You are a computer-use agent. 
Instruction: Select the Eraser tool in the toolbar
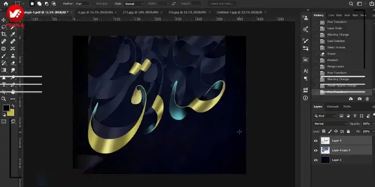(13, 63)
